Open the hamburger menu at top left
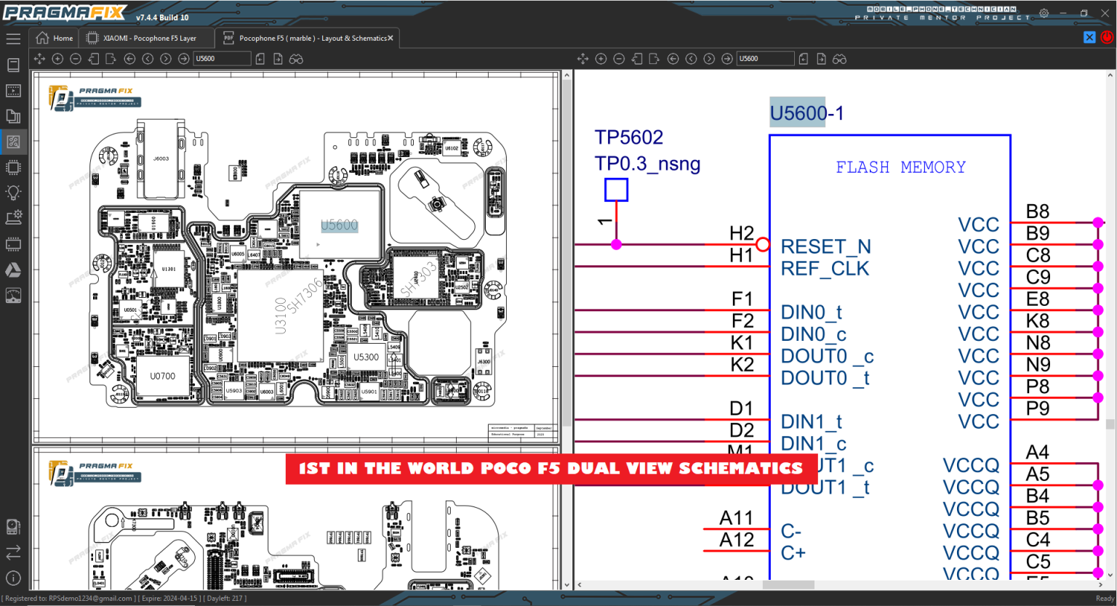Screen dimensions: 1117x606 click(x=13, y=39)
